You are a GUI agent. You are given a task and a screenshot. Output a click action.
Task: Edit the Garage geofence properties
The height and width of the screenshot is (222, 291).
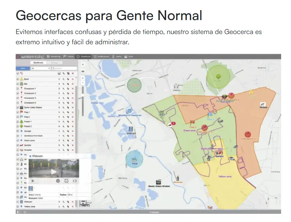(64, 131)
